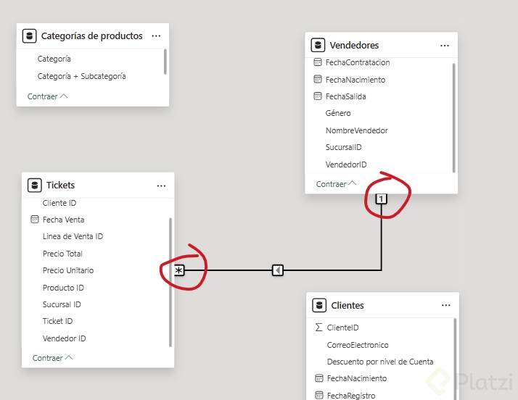Click the Categorías de productos table icon
This screenshot has height=400, width=518.
click(x=29, y=36)
